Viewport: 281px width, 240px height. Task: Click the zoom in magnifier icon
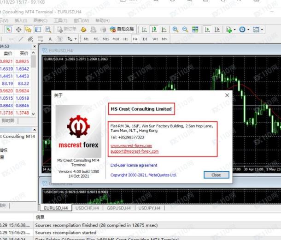click(x=175, y=29)
